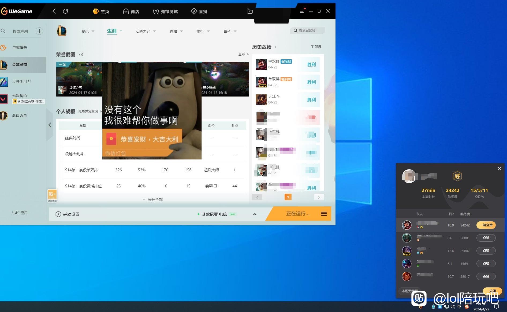This screenshot has height=312, width=507.
Task: Click the League of Legends logo icon
Action: coord(61,31)
